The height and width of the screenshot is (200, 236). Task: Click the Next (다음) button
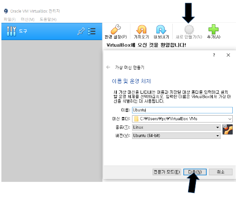[195, 172]
